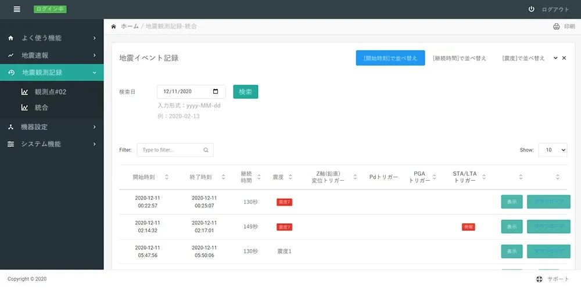581x288 pixels.
Task: Sort by 震度 column arrows
Action: tap(290, 177)
